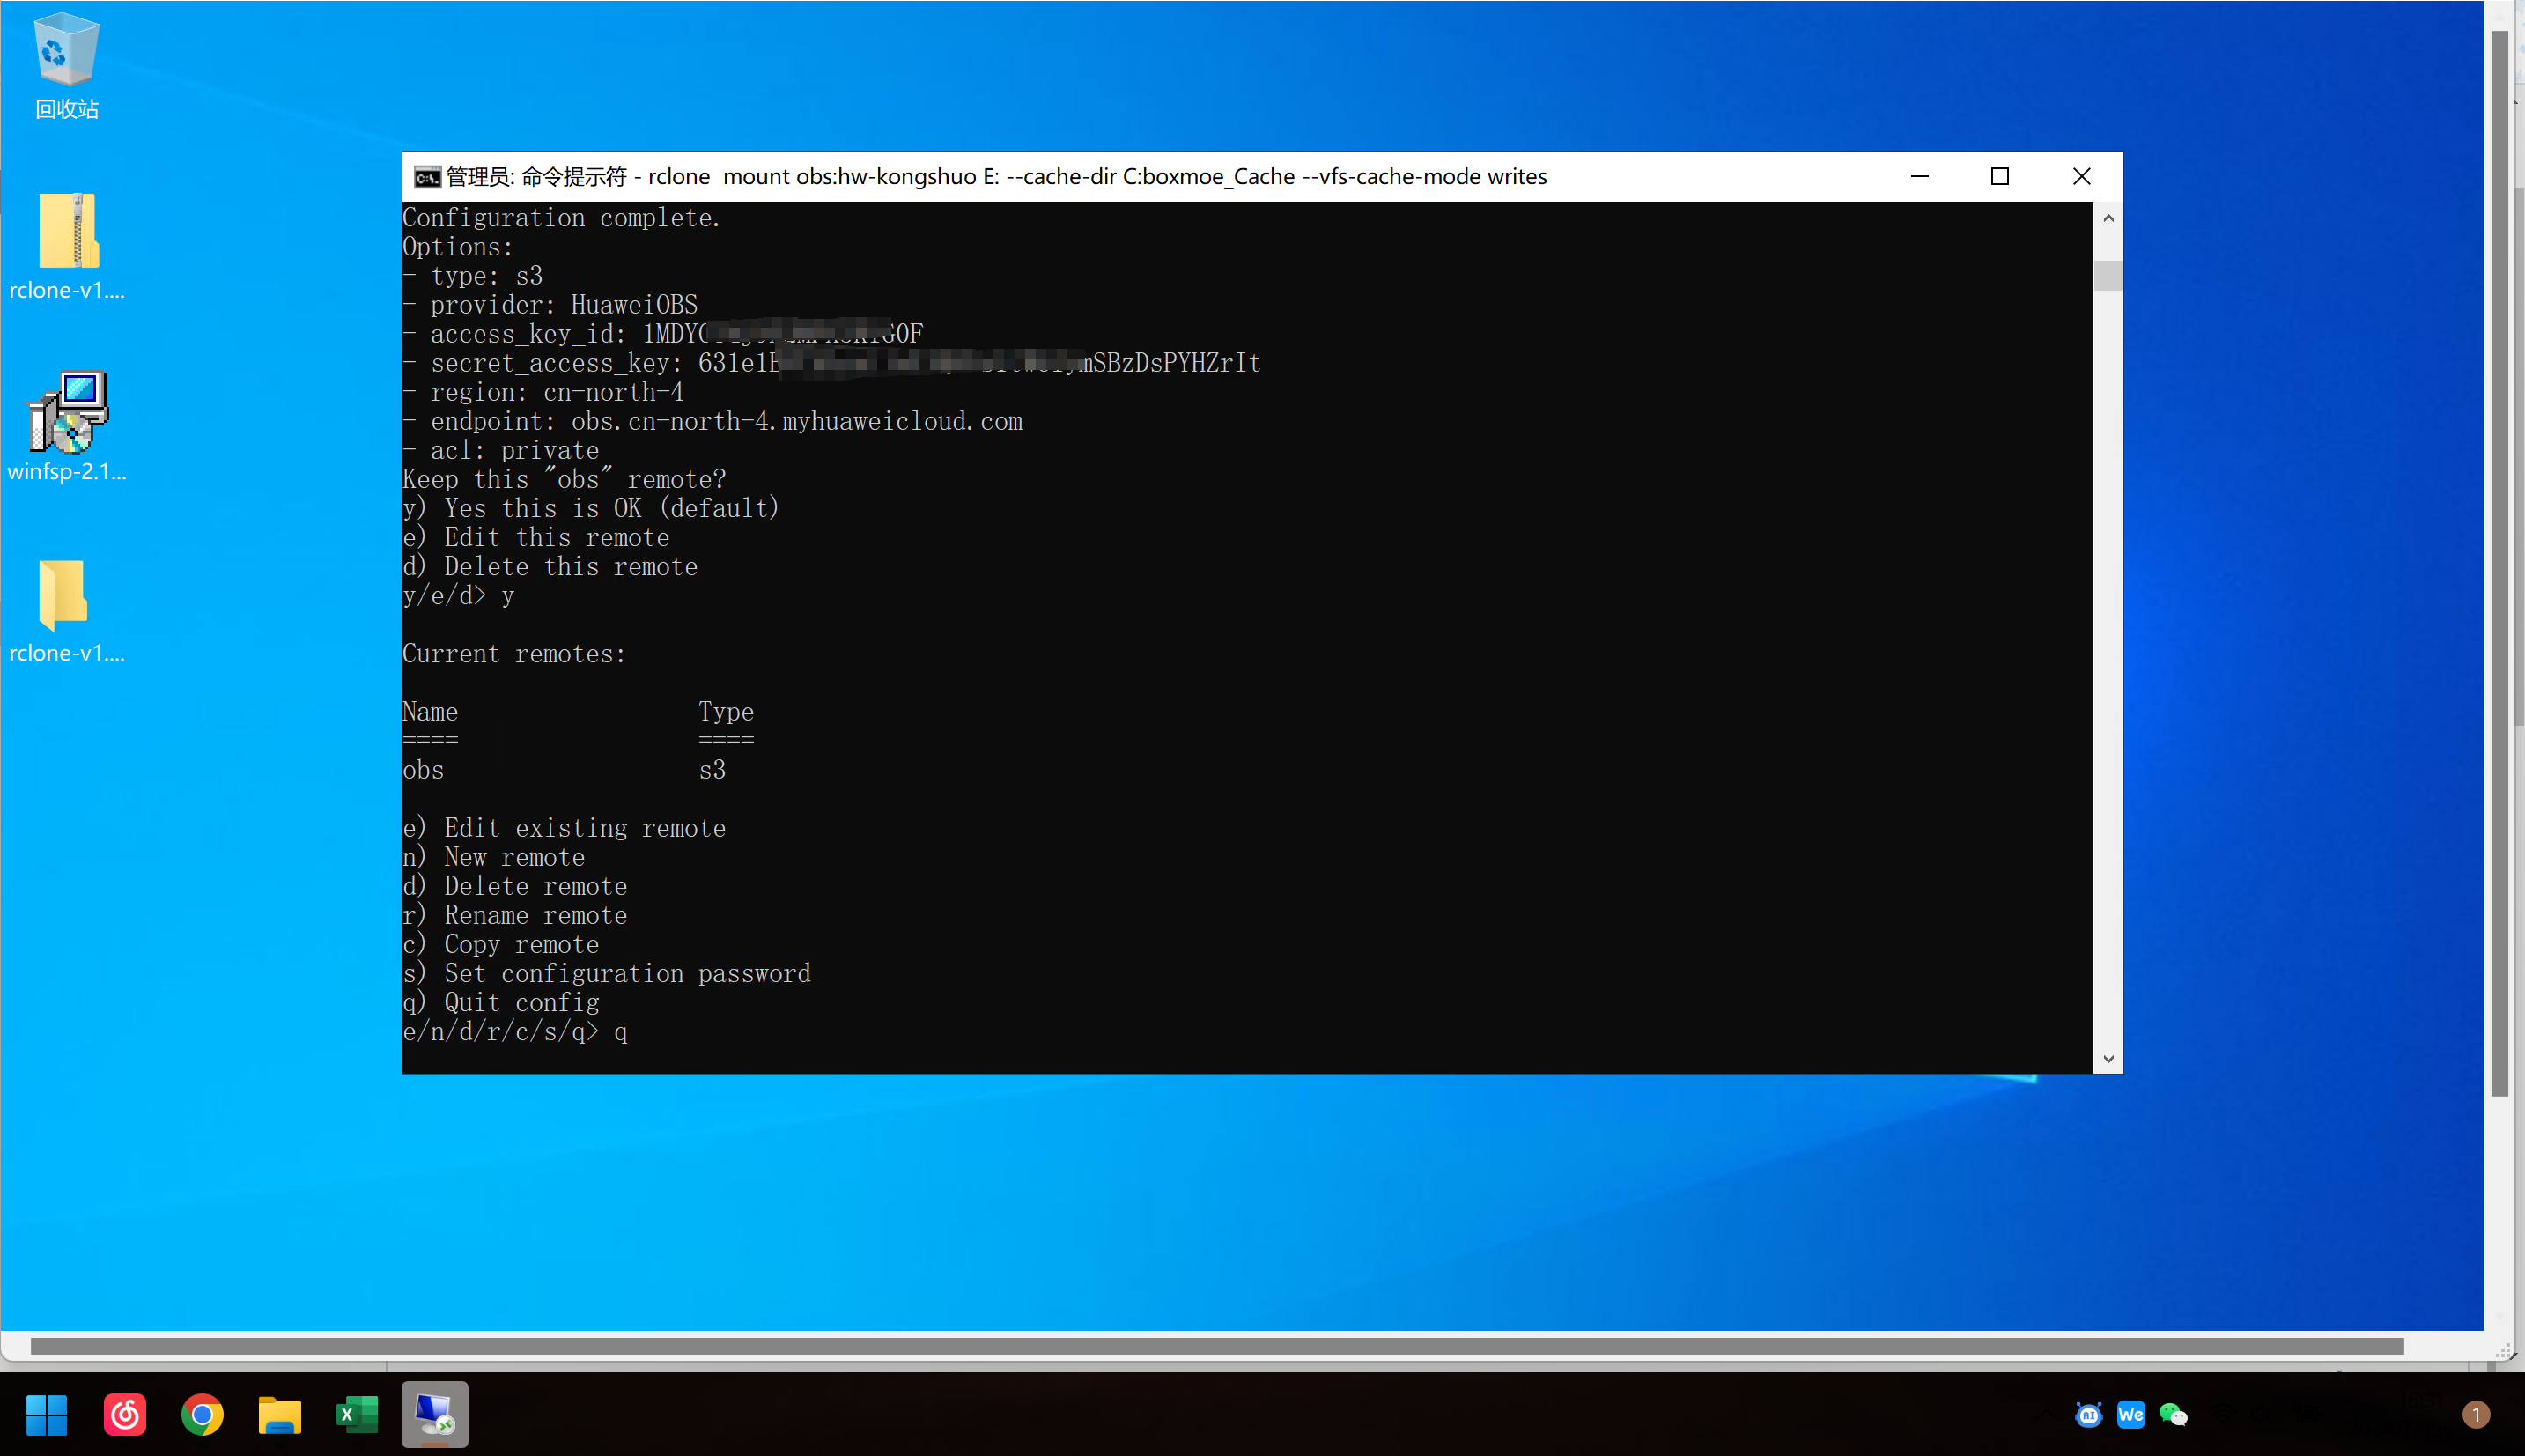The width and height of the screenshot is (2525, 1456).
Task: Maximize the command prompt window
Action: [1999, 177]
